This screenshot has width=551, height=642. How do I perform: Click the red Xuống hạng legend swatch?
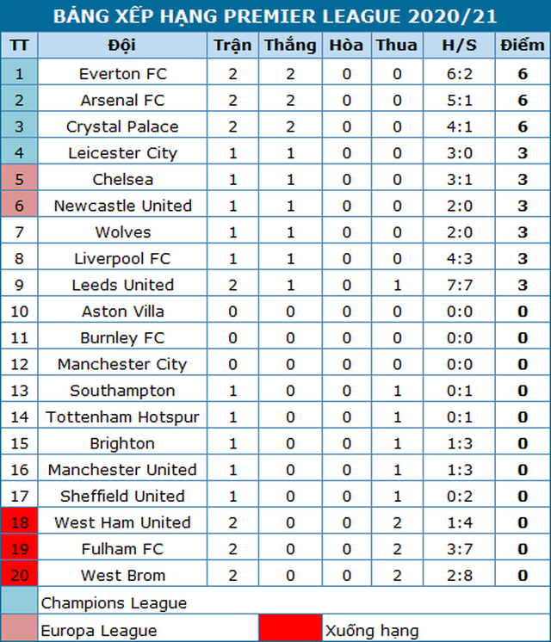(290, 629)
